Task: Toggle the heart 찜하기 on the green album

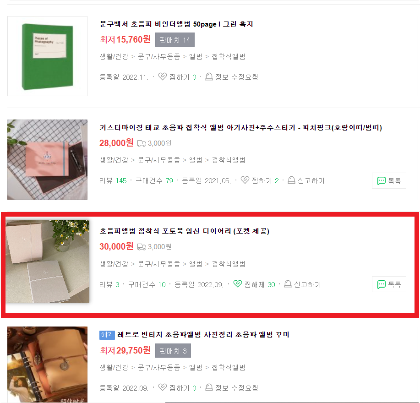Action: (162, 77)
